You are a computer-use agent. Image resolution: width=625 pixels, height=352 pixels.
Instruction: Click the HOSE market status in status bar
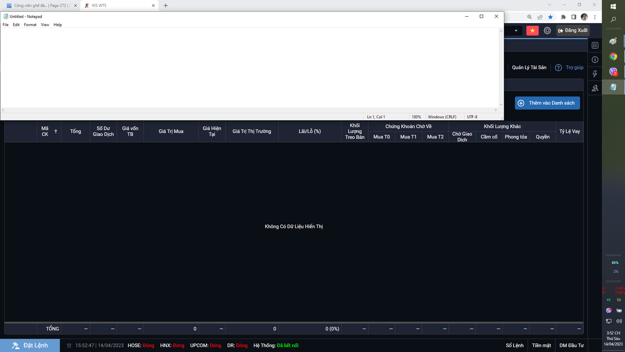tap(141, 346)
